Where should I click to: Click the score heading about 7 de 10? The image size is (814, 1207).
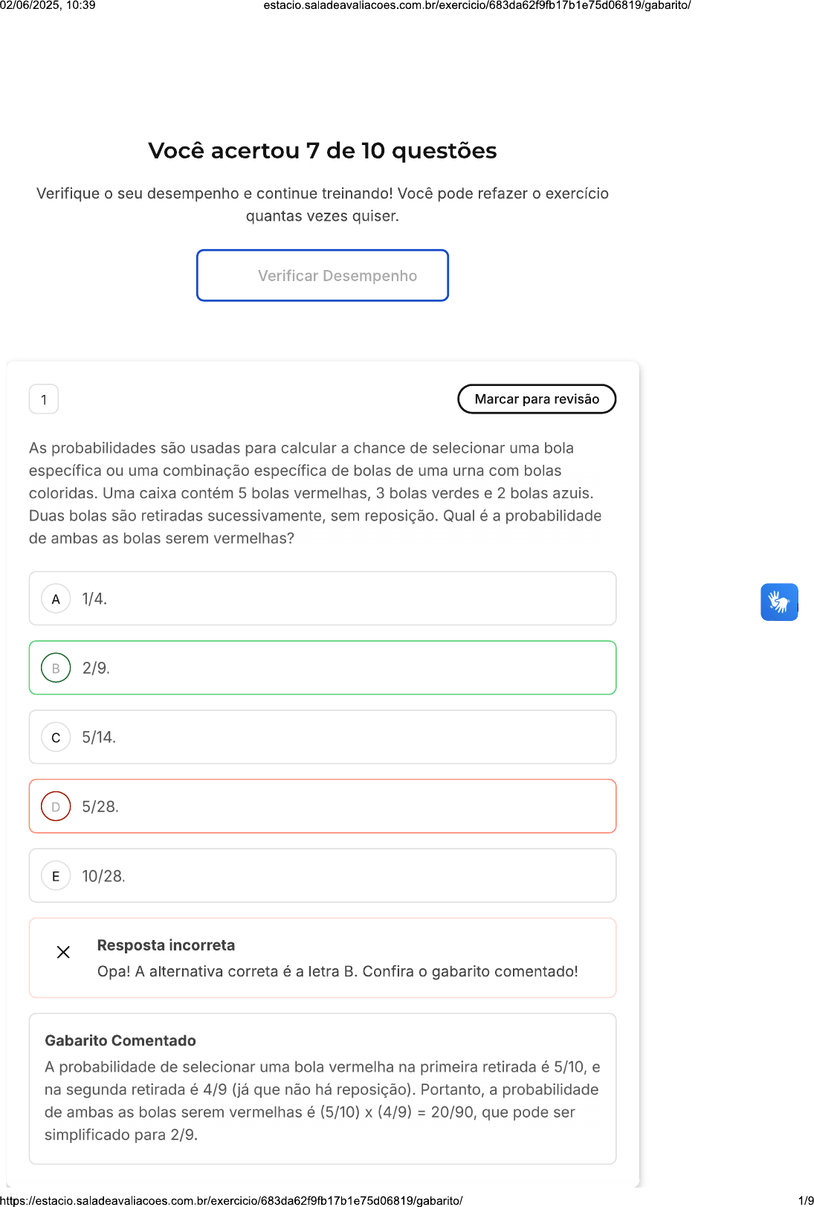click(323, 151)
